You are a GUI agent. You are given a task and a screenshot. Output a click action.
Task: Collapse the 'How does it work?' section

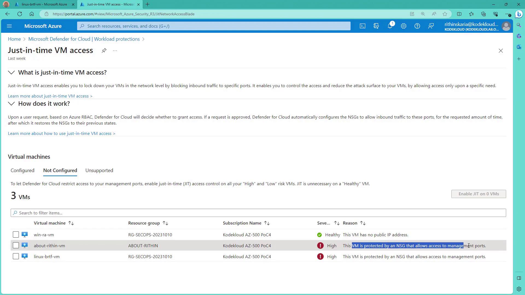[11, 104]
